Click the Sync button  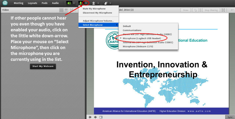click(x=230, y=117)
